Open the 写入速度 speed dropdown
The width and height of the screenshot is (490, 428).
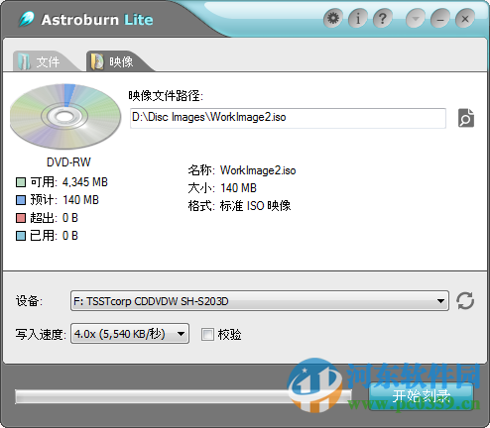point(130,334)
